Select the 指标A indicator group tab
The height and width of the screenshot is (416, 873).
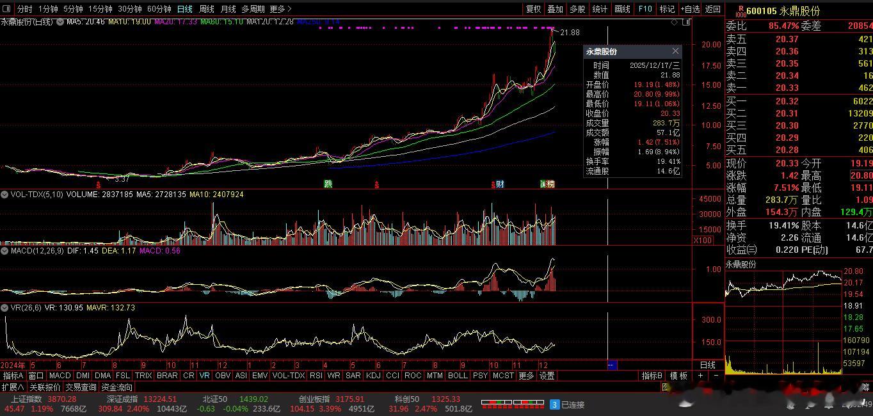pyautogui.click(x=13, y=376)
